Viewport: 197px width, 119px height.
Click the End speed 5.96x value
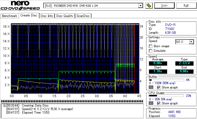184,72
